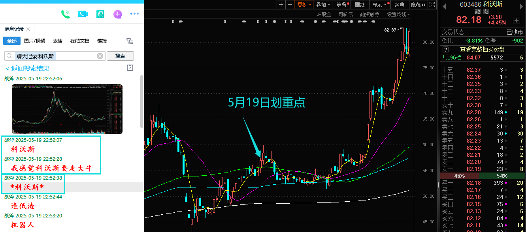Open the 显示 dropdown
This screenshot has height=232, width=526.
[380, 5]
